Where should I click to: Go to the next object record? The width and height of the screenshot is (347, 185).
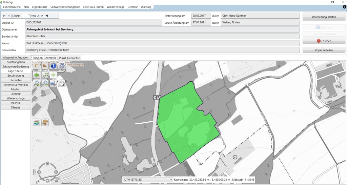click(x=42, y=16)
